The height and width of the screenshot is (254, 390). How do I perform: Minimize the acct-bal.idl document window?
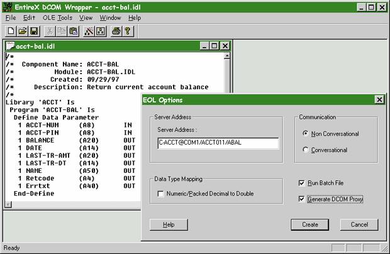pyautogui.click(x=204, y=46)
